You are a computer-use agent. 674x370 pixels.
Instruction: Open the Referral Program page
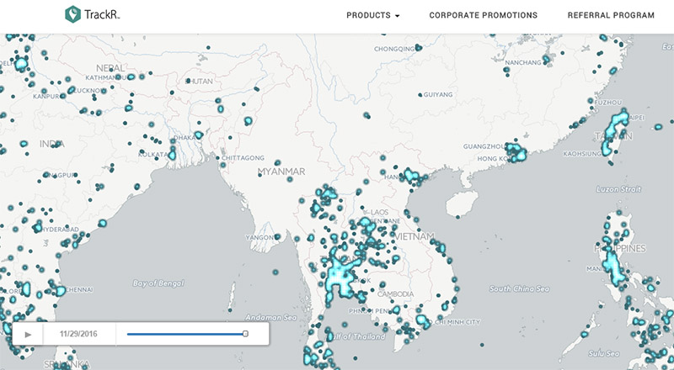click(x=611, y=15)
